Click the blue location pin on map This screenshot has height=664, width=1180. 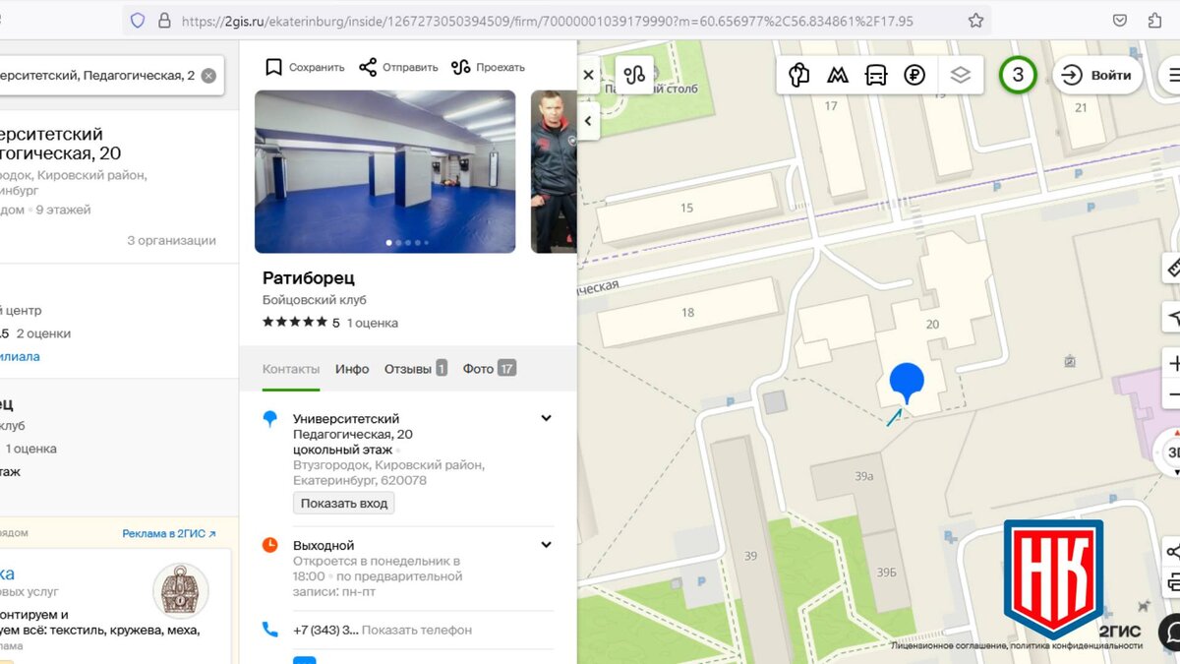(907, 384)
